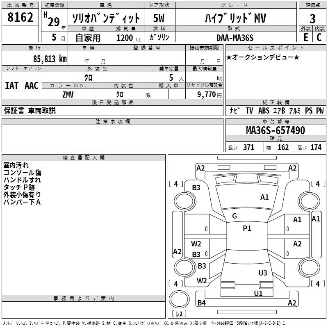Click the exterior grade E cell
The width and height of the screenshot is (328, 328).
tap(305, 37)
